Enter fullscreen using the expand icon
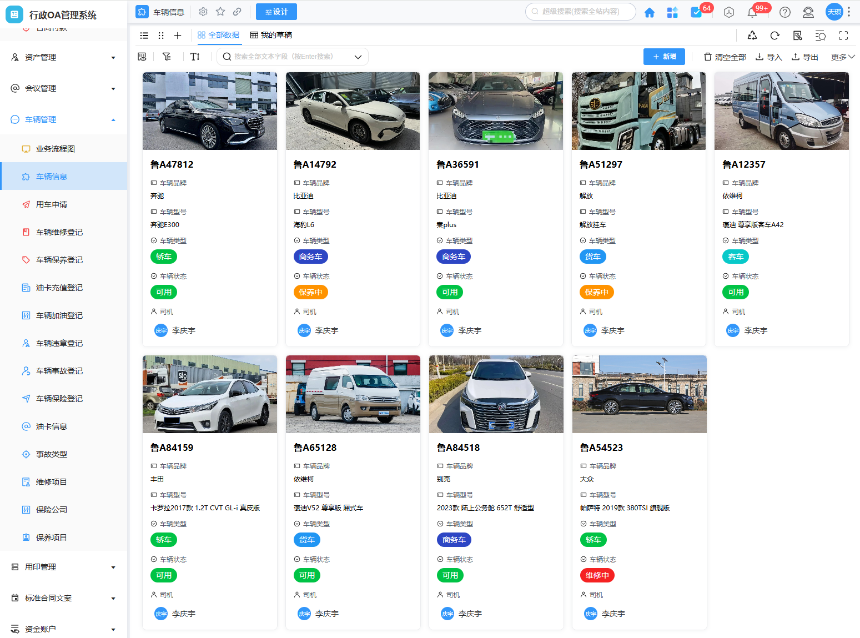Image resolution: width=860 pixels, height=638 pixels. pos(843,36)
